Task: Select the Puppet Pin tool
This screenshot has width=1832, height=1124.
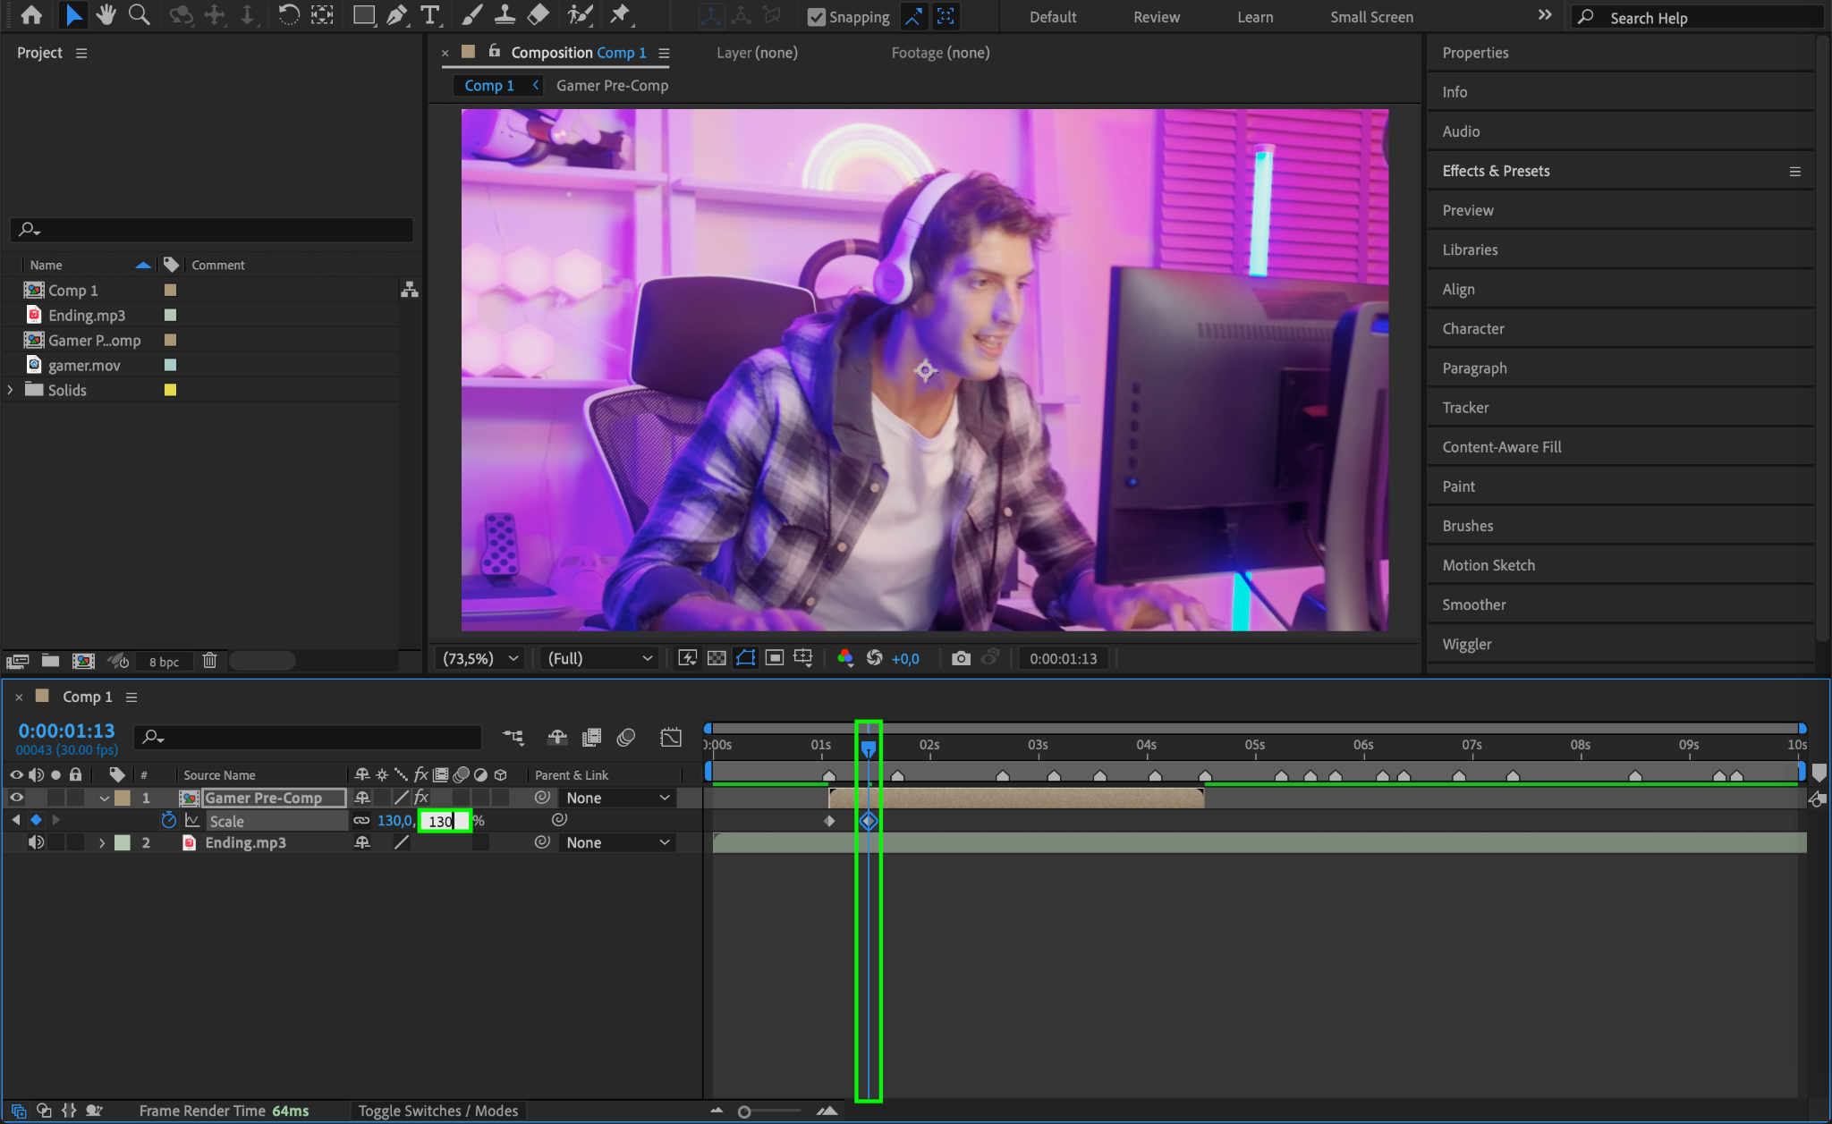Action: pos(619,15)
